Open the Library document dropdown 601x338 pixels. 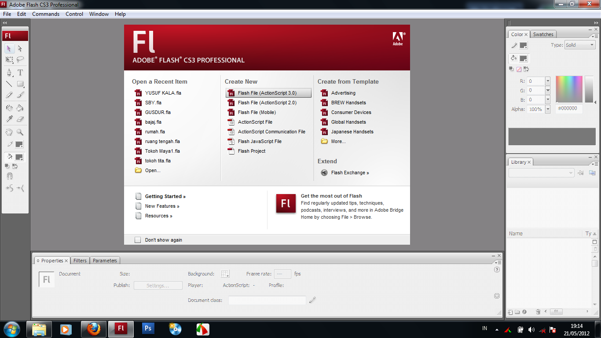[x=542, y=173]
